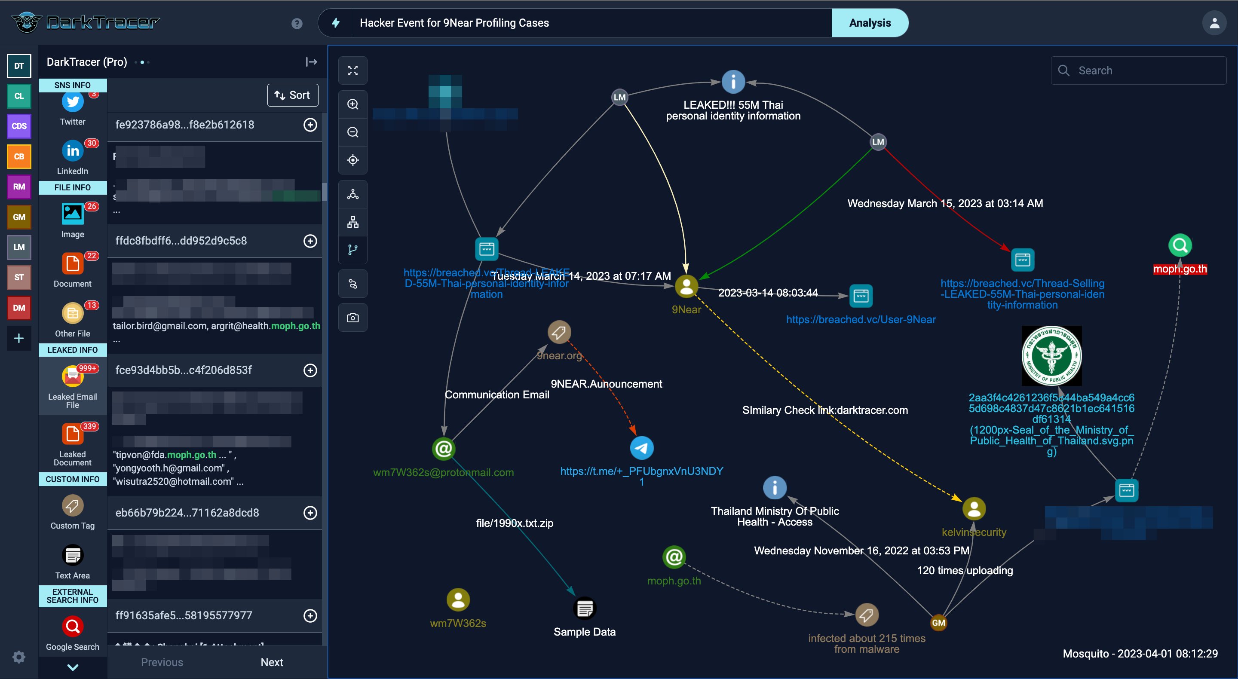Switch to CDS module tab
This screenshot has height=679, width=1238.
(x=19, y=126)
